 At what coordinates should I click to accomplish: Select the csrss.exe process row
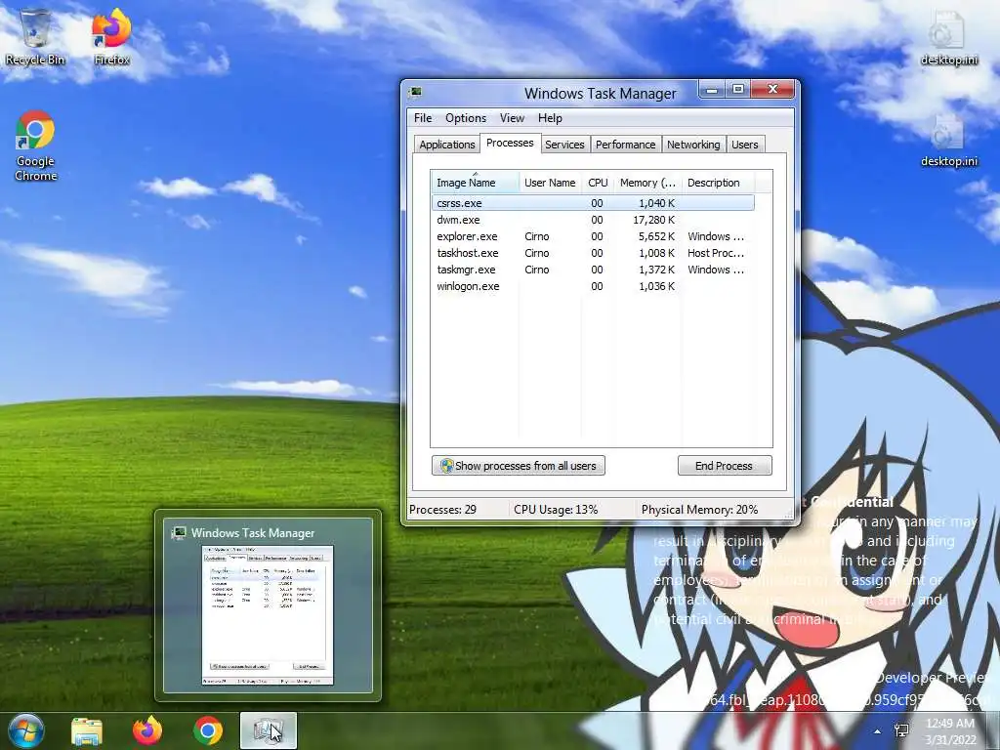[x=593, y=203]
